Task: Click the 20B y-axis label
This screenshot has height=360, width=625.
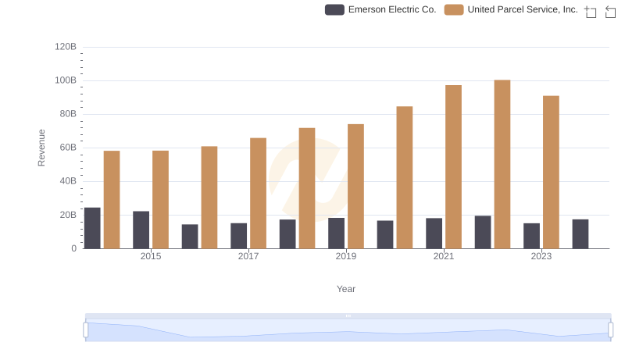Action: (68, 215)
